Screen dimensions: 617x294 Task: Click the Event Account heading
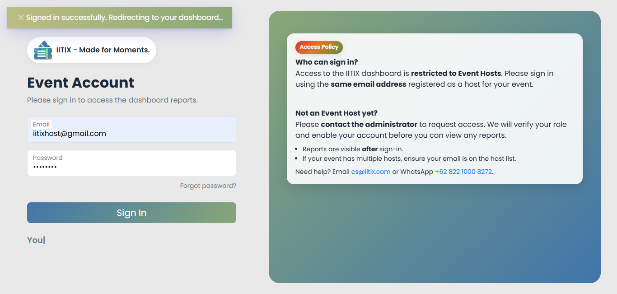pyautogui.click(x=81, y=83)
